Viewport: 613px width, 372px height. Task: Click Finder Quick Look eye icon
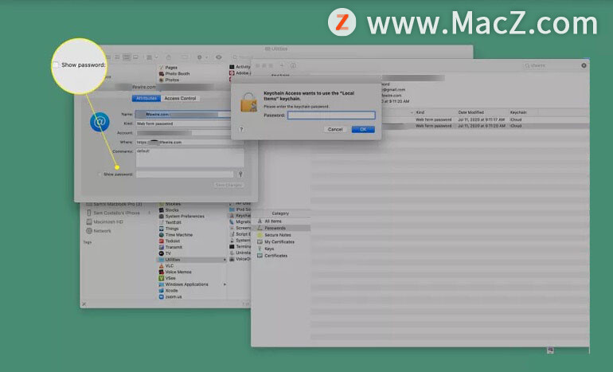tap(219, 57)
